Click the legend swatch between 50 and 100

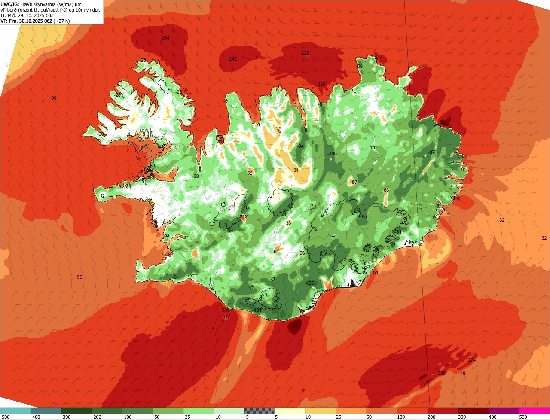click(x=381, y=411)
